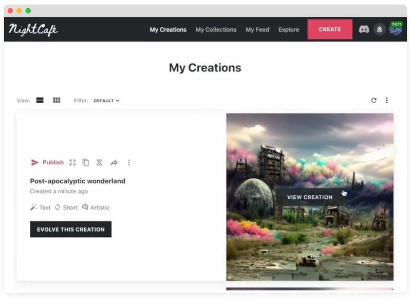Open the Explore page
This screenshot has height=302, width=411.
tap(289, 30)
